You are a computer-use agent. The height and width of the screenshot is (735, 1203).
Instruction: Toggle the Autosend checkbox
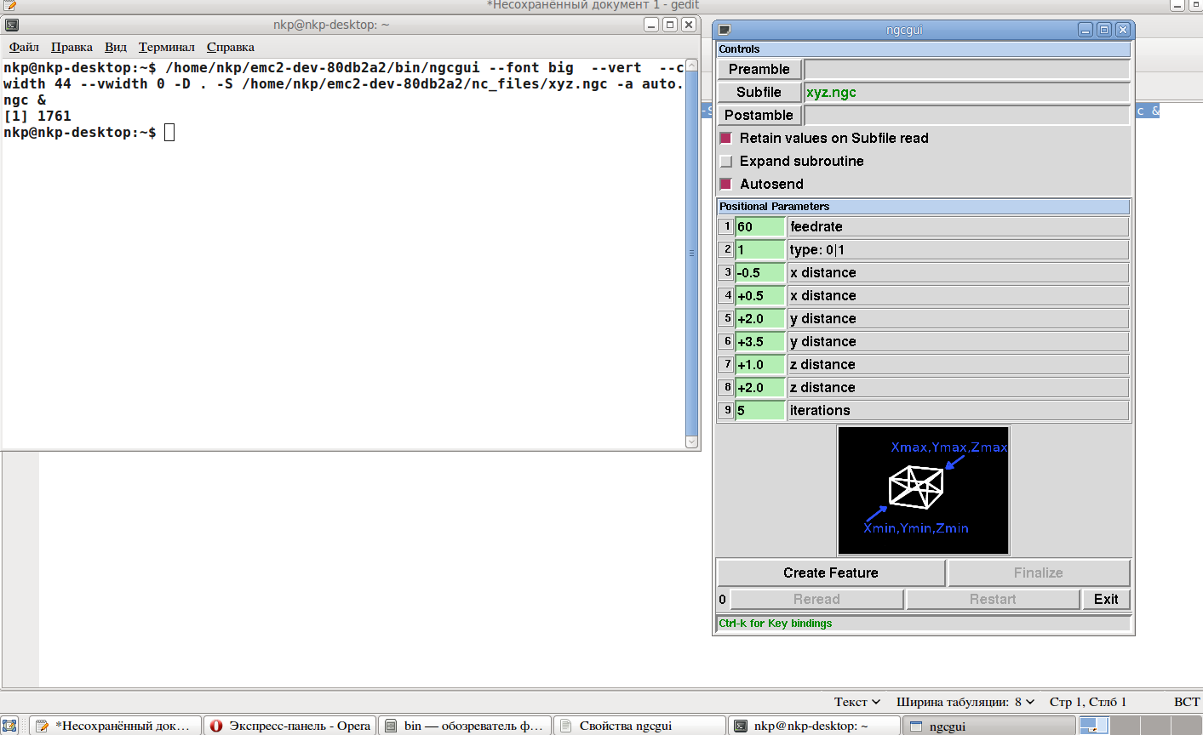[726, 184]
